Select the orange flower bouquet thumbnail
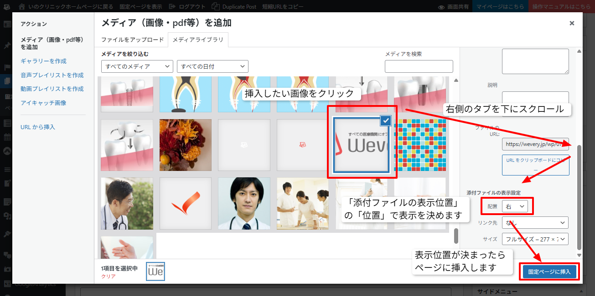Image resolution: width=595 pixels, height=296 pixels. pos(186,145)
